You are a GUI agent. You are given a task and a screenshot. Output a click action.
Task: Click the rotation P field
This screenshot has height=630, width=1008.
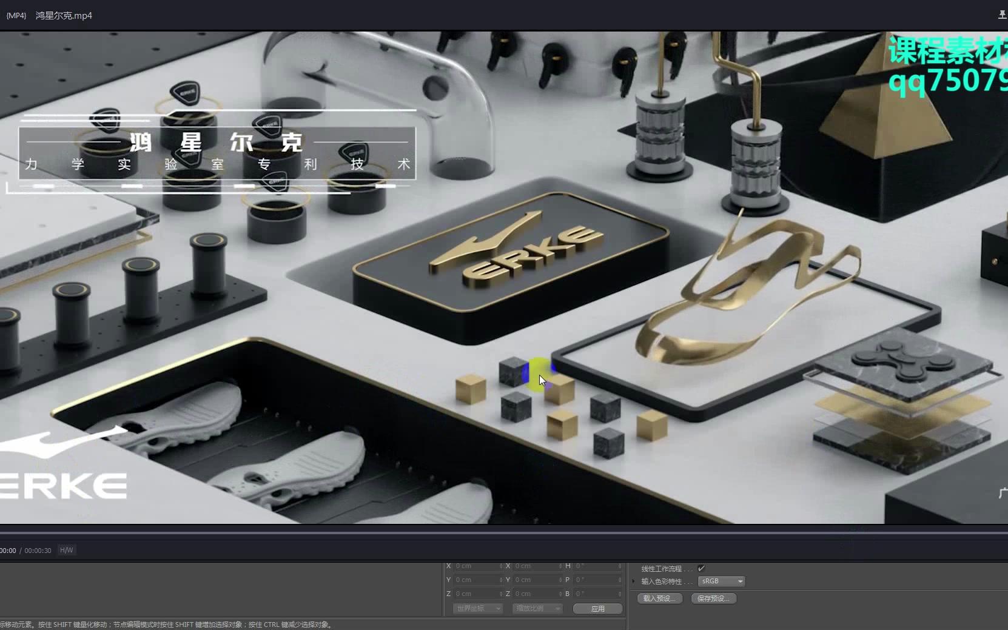click(598, 580)
